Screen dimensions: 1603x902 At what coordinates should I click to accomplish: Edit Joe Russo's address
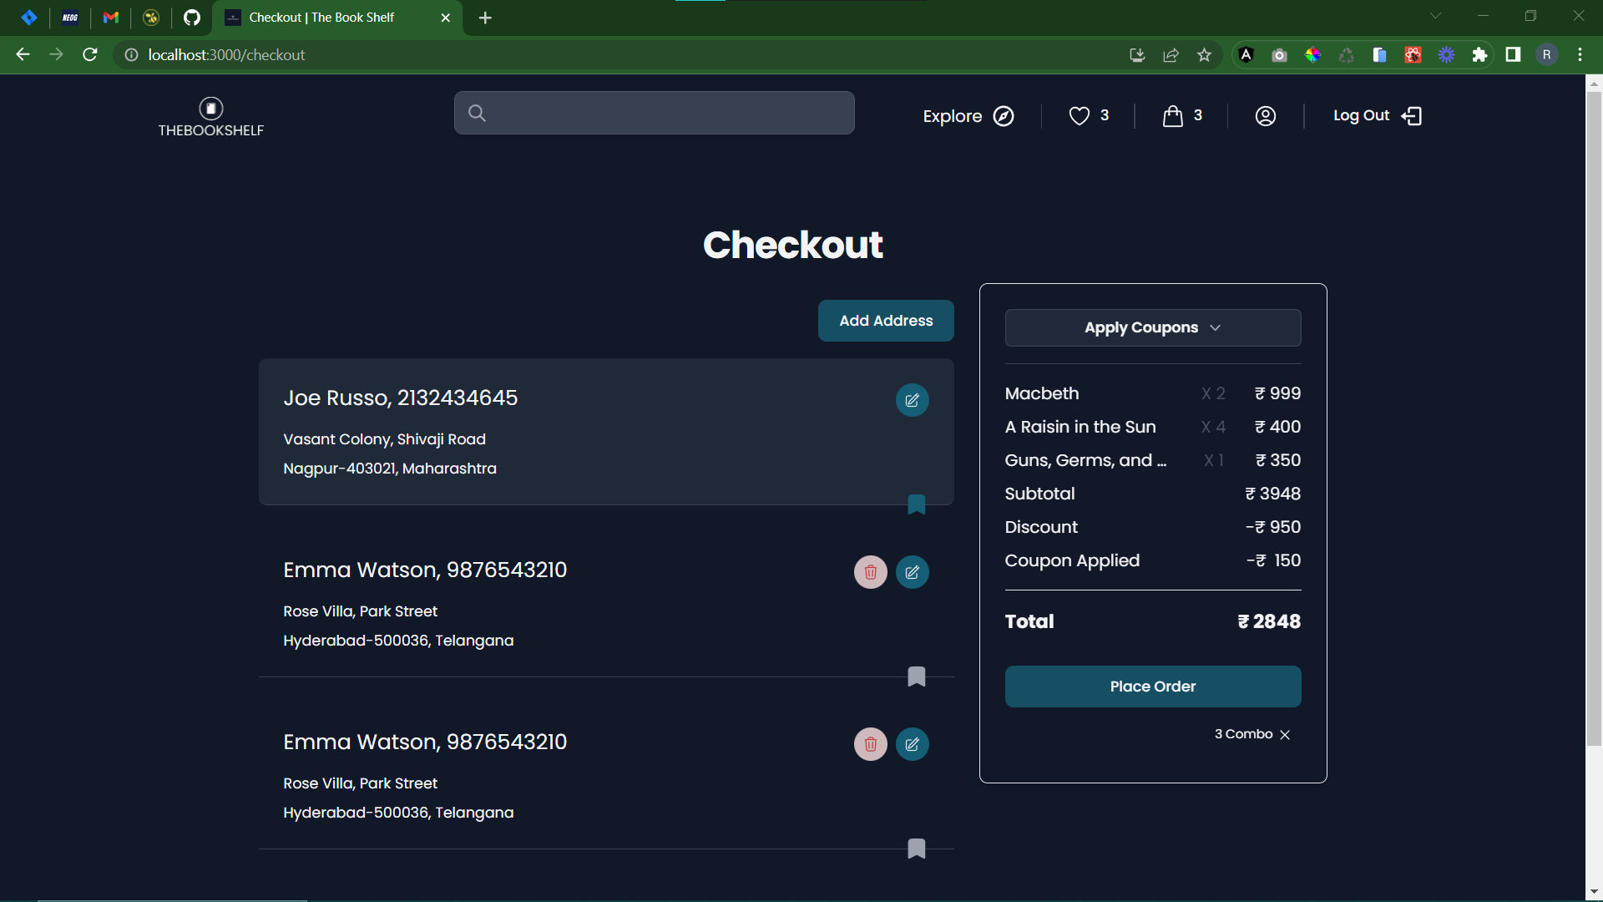tap(913, 400)
